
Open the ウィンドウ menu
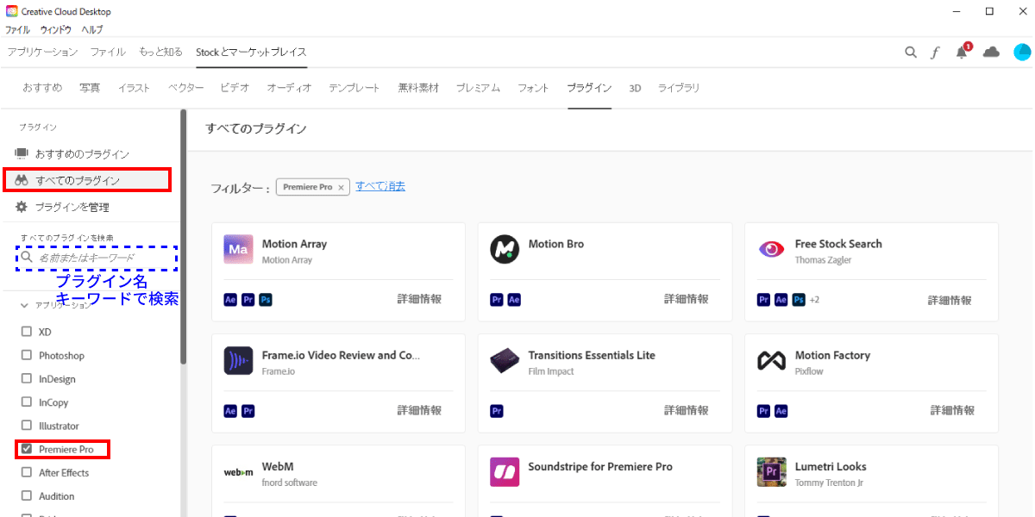coord(55,29)
